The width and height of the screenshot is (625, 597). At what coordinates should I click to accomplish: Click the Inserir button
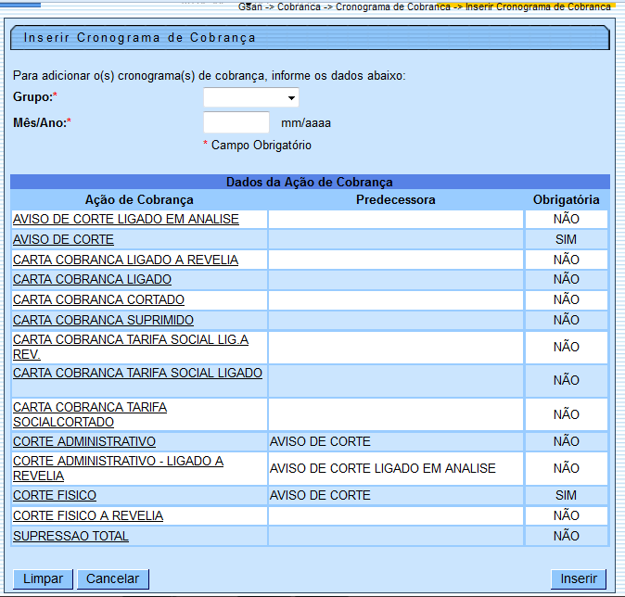pyautogui.click(x=578, y=578)
